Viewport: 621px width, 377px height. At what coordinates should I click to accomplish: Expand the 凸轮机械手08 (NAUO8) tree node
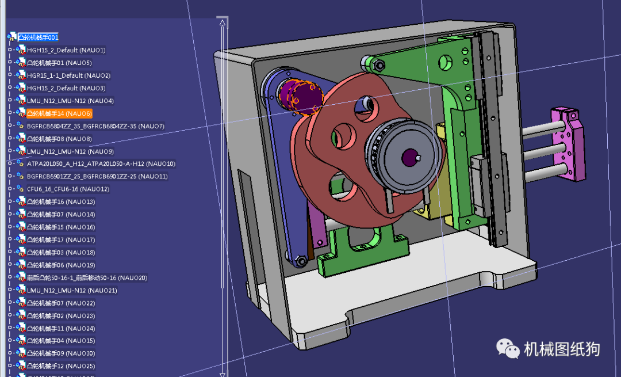pyautogui.click(x=10, y=139)
